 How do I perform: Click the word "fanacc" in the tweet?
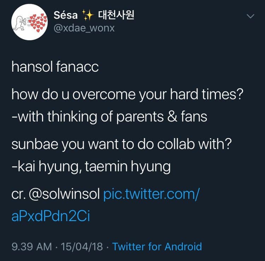(x=78, y=68)
